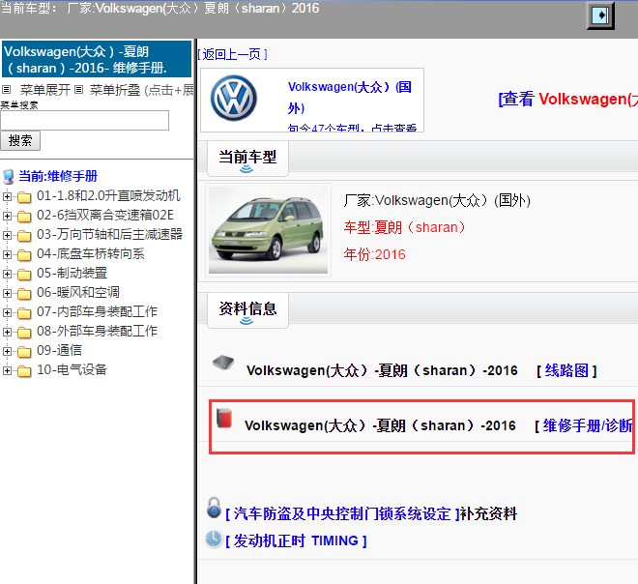
Task: Select tree item 02-6挡双离合变速箱02E
Action: pos(105,215)
